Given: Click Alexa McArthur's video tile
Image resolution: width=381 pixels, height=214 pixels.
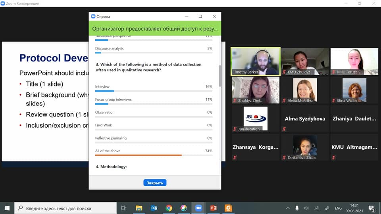Looking at the screenshot, I should click(305, 90).
